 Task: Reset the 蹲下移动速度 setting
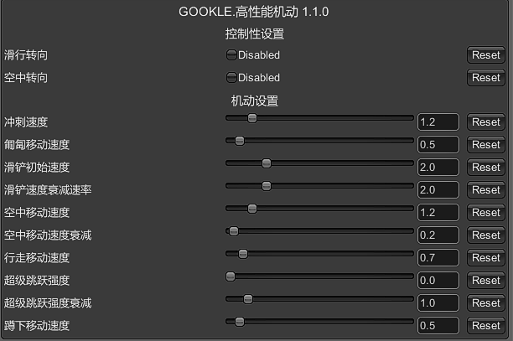coord(485,326)
